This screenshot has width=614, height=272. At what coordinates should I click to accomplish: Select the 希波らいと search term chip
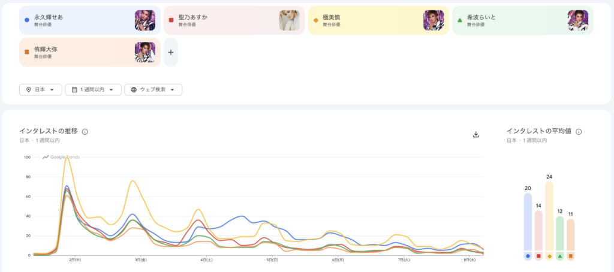[523, 20]
